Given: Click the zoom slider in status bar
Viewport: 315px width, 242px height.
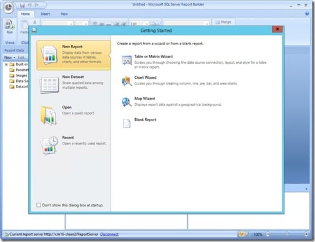Looking at the screenshot, I should click(x=287, y=234).
